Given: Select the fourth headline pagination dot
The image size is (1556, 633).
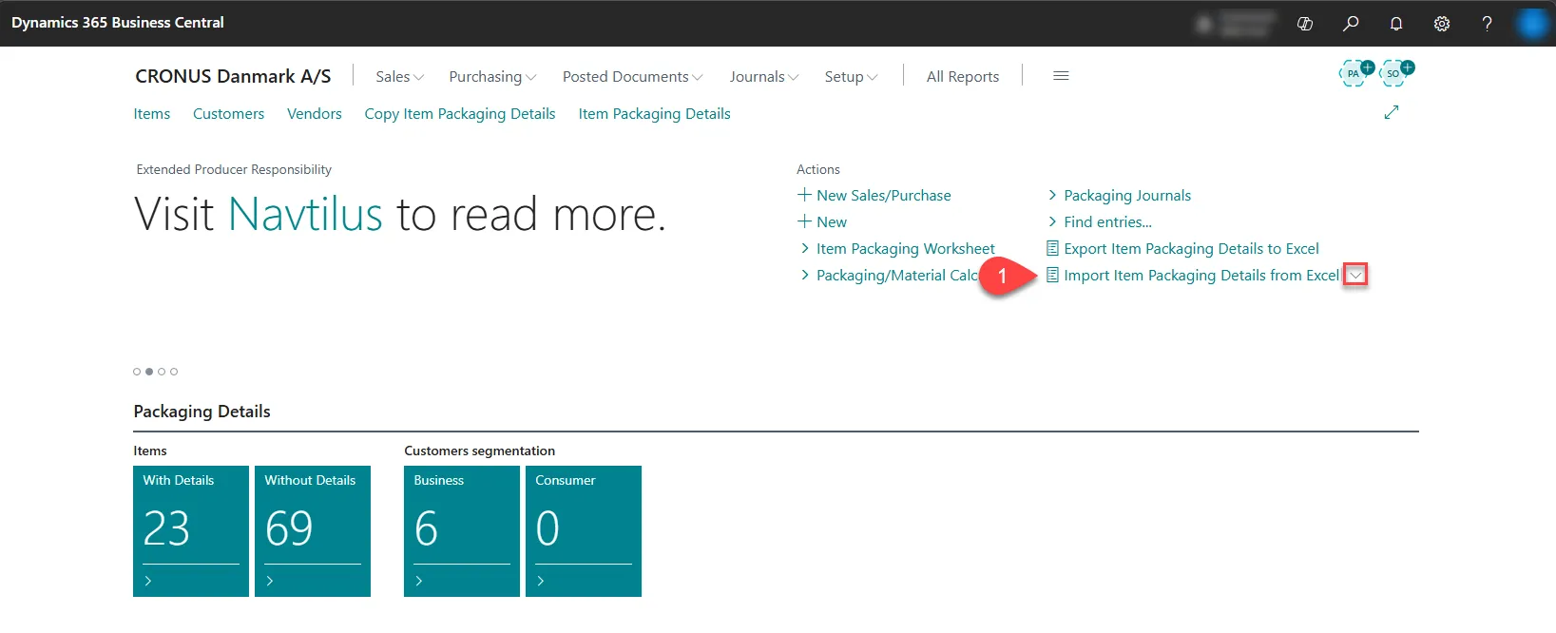Looking at the screenshot, I should tap(174, 372).
